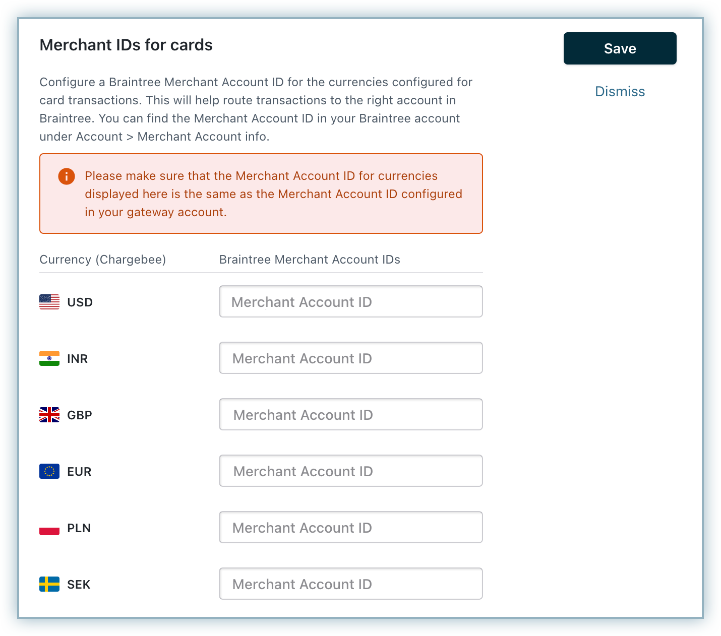Screen dimensions: 721x636
Task: Click the Braintree Merchant Account IDs header
Action: click(x=310, y=260)
